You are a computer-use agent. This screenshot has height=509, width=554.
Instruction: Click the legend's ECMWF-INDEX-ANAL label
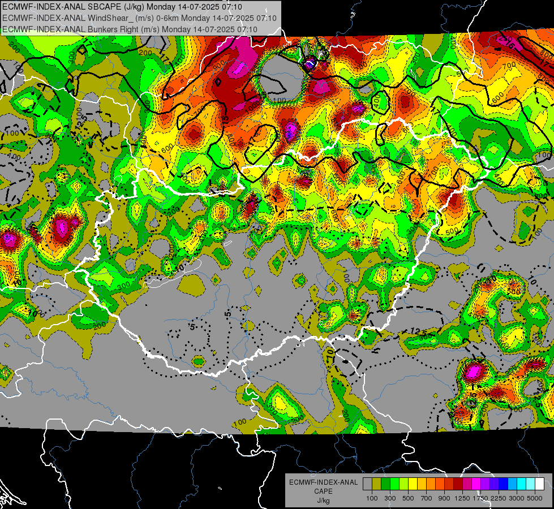323,482
